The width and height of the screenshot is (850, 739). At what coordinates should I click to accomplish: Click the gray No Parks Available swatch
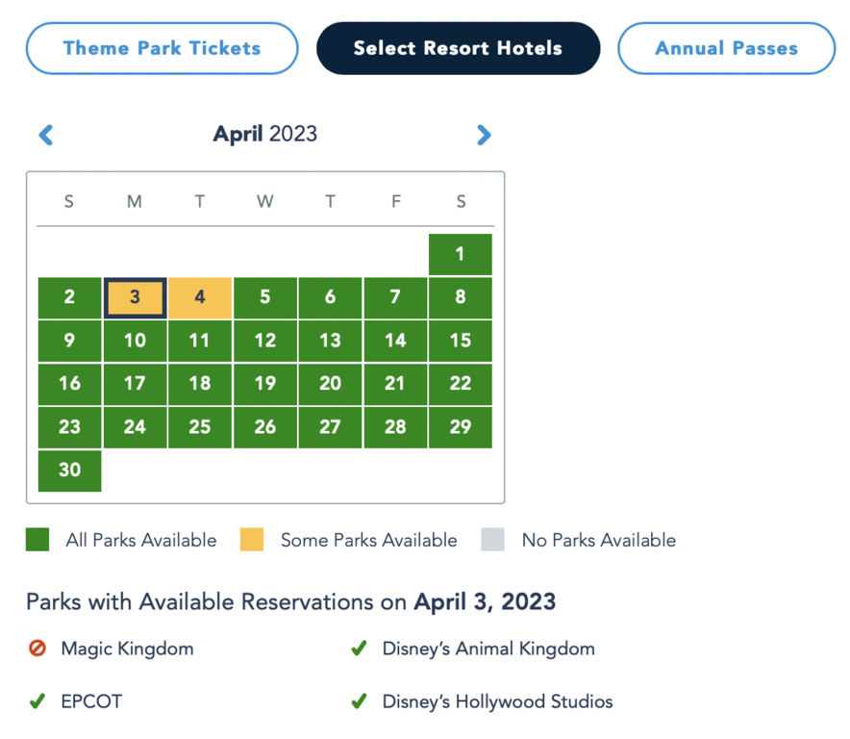point(493,540)
